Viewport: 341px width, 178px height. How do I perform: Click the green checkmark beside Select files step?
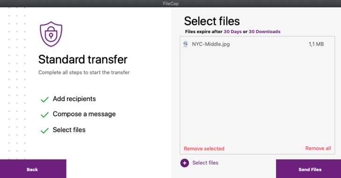pyautogui.click(x=44, y=130)
